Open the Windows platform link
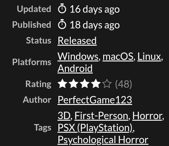169x146 pixels. click(x=78, y=56)
